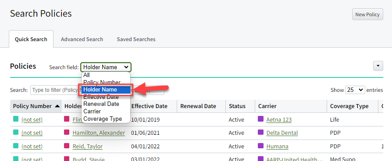Click the Policy Number sort arrow
The height and width of the screenshot is (161, 392).
pos(57,106)
